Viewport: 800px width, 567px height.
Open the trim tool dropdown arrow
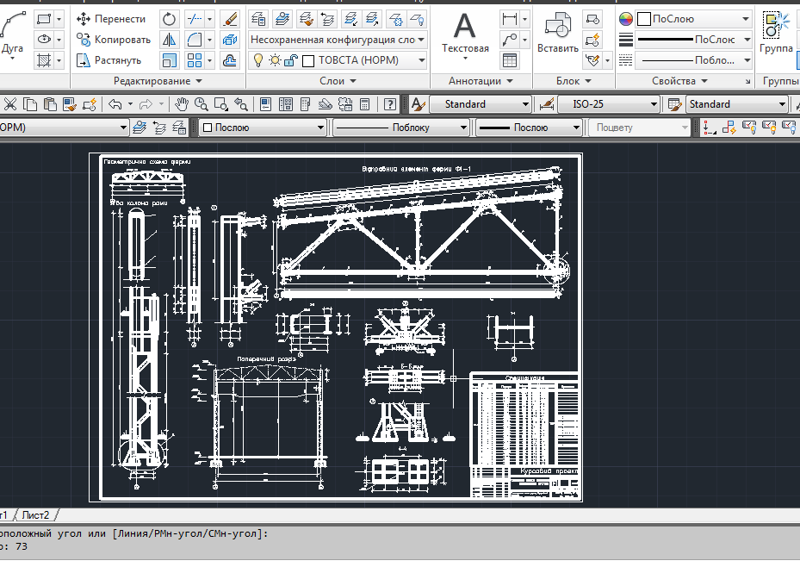click(x=210, y=20)
